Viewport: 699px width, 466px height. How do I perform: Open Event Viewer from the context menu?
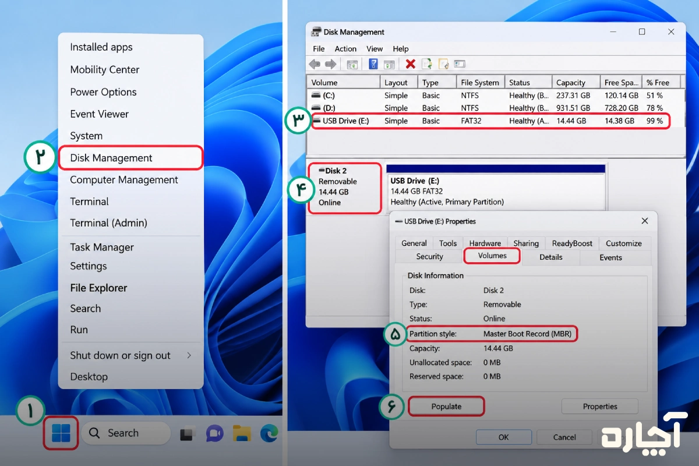coord(99,114)
